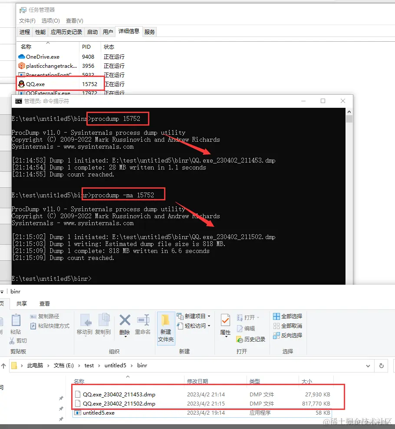Open the 查看(V) menu in Task Manager
Viewport: 395px width, 429px height.
click(74, 21)
